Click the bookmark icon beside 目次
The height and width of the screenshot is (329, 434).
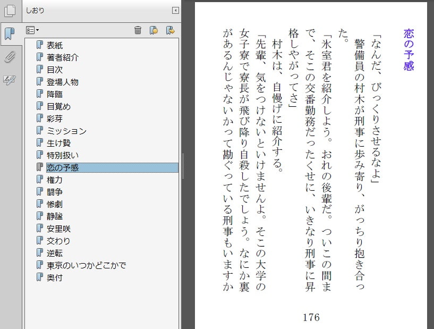40,69
